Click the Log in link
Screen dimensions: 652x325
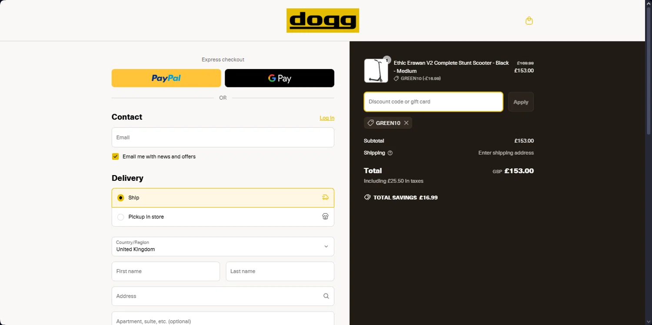point(327,118)
